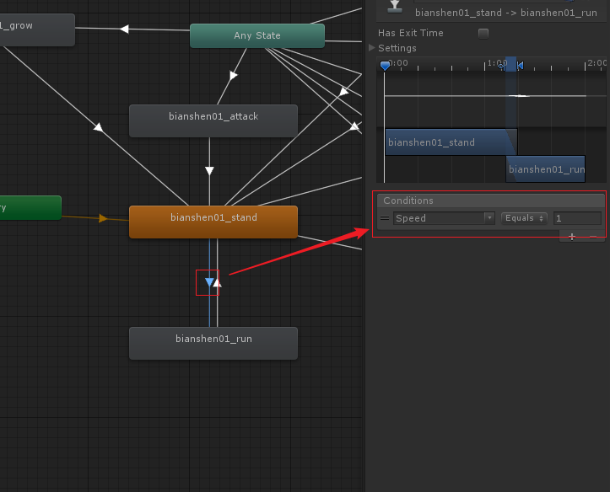Expand the Settings foldout

(372, 48)
